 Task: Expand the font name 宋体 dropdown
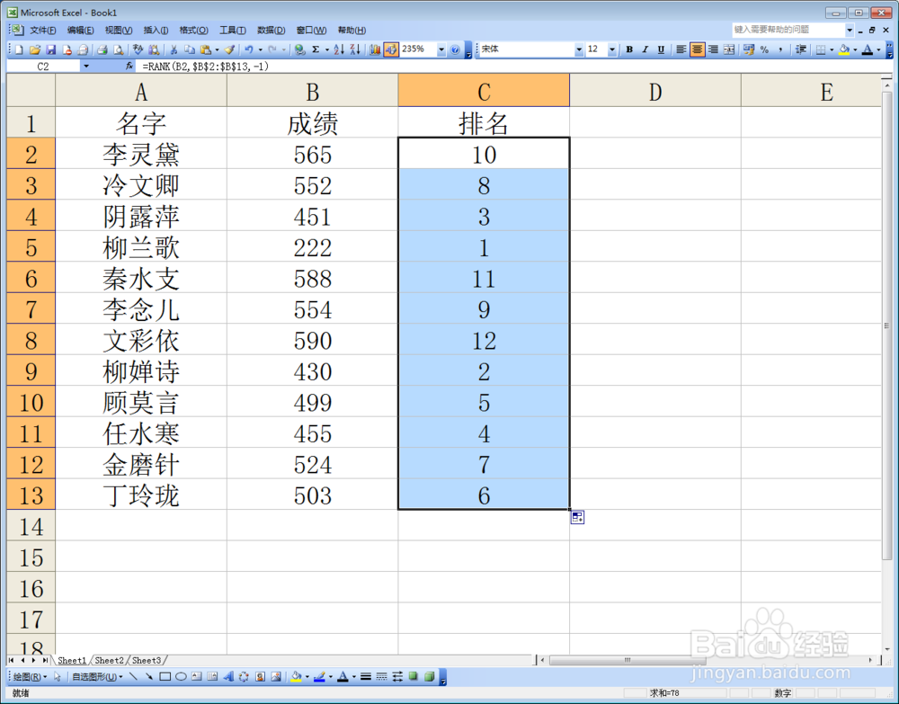pyautogui.click(x=579, y=49)
